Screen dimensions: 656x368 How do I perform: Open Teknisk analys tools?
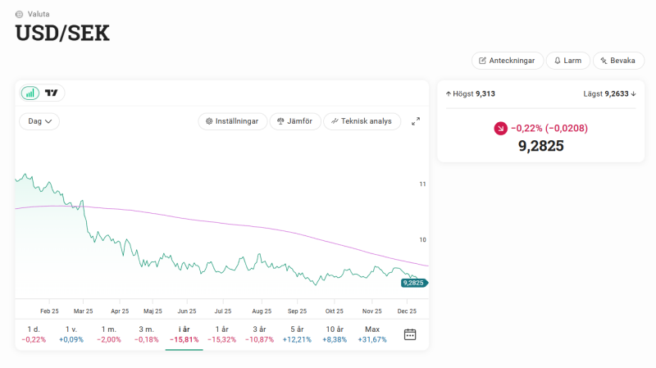tap(362, 121)
